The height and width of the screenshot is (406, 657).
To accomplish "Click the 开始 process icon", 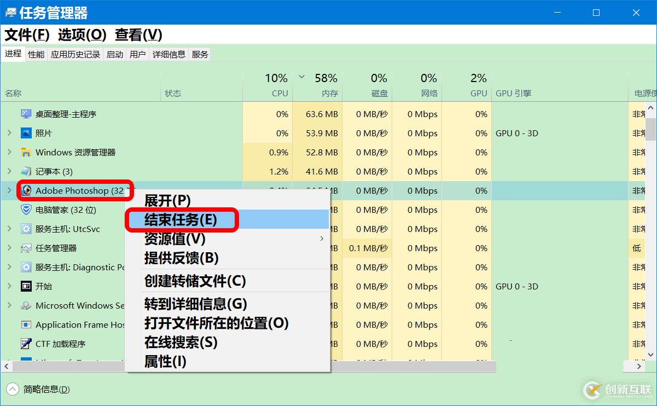I will 25,286.
